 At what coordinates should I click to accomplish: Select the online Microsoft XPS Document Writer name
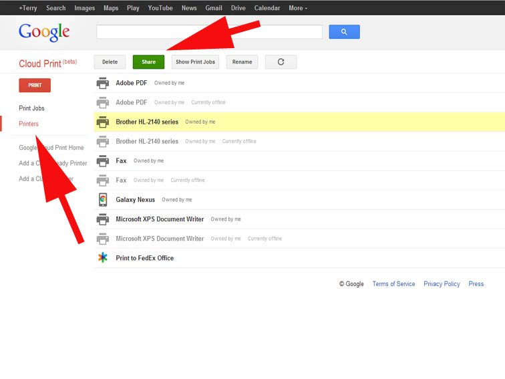[x=160, y=219]
